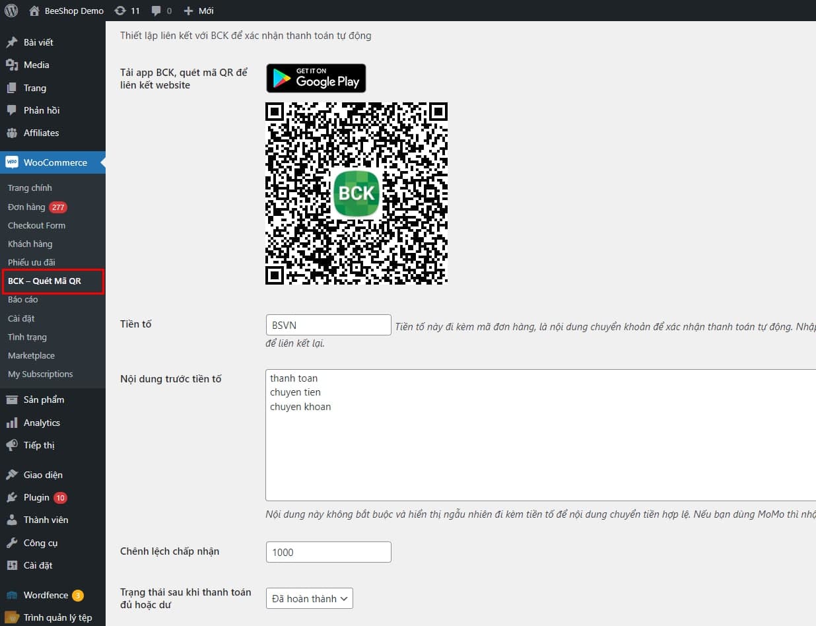Click the Tiền tố input field with BSVN
Viewport: 816px width, 626px height.
tap(328, 325)
